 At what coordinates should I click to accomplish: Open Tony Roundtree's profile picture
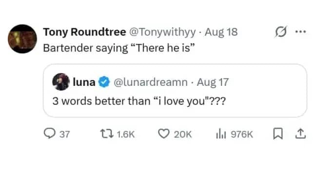click(22, 39)
